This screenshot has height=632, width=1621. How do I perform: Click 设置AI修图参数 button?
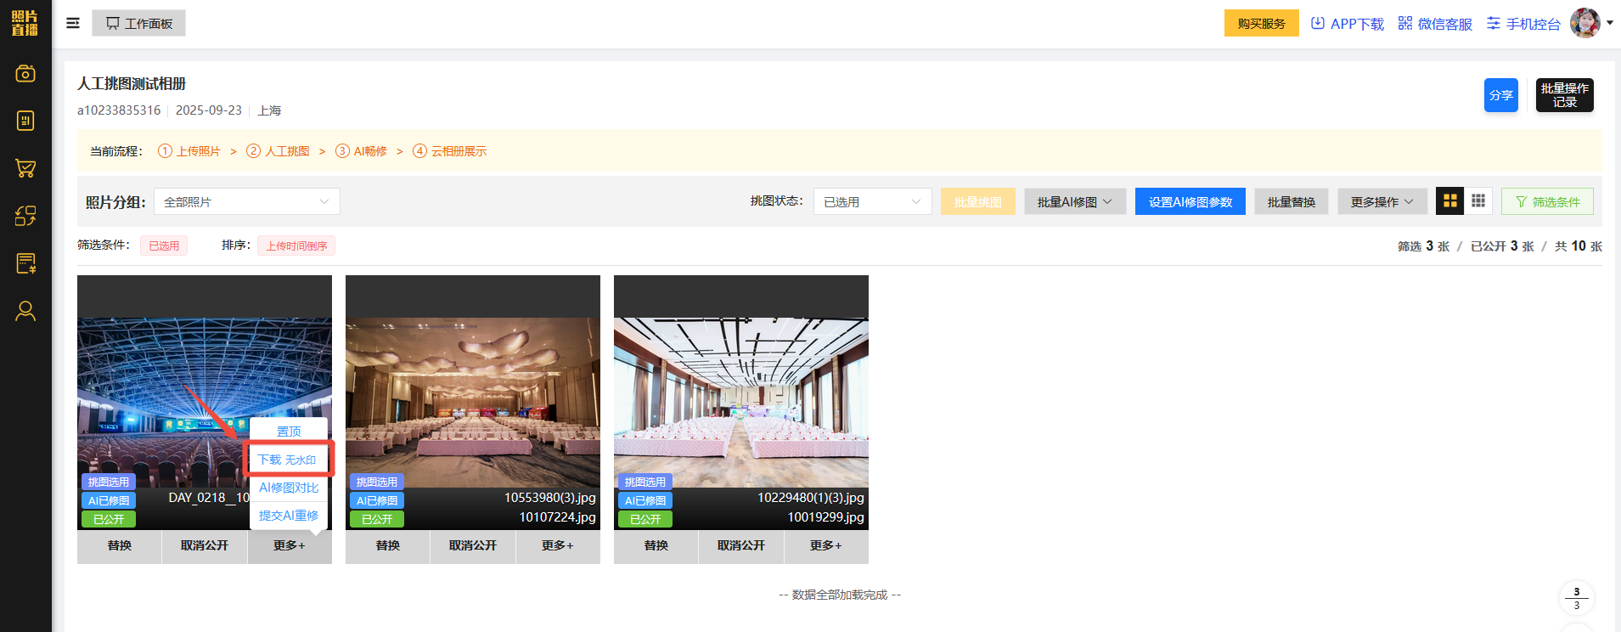coord(1190,201)
